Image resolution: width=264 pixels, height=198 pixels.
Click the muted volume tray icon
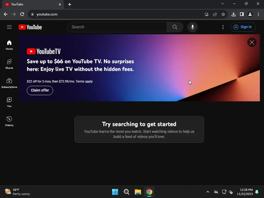pyautogui.click(x=231, y=192)
